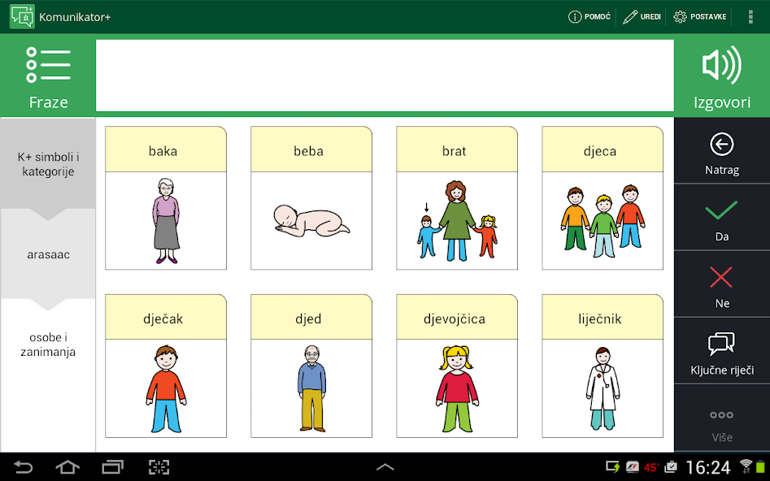770x481 pixels.
Task: Open the three-dot overflow menu
Action: [x=750, y=16]
